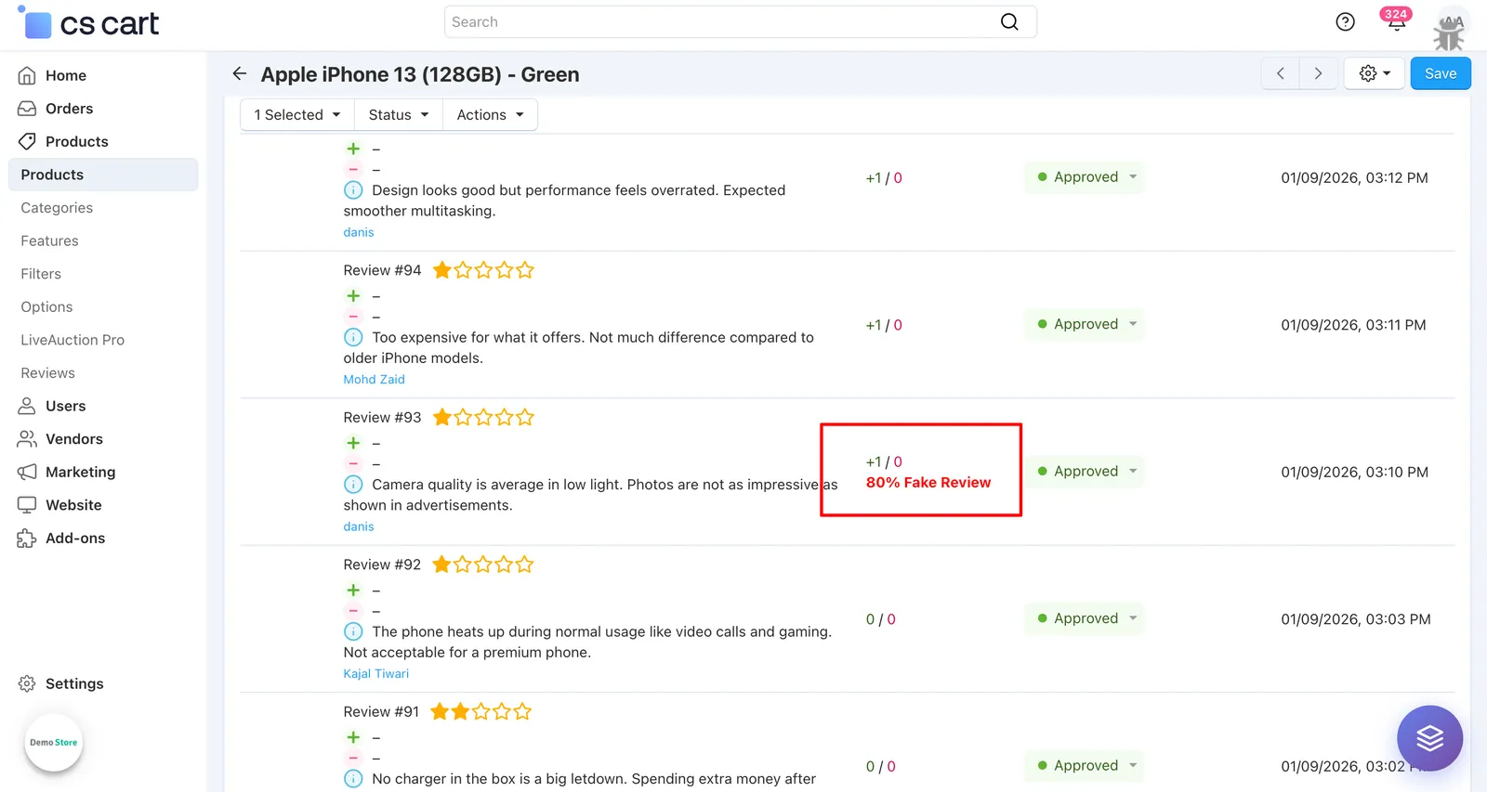
Task: Open LiveAuction Pro submenu item
Action: point(72,340)
